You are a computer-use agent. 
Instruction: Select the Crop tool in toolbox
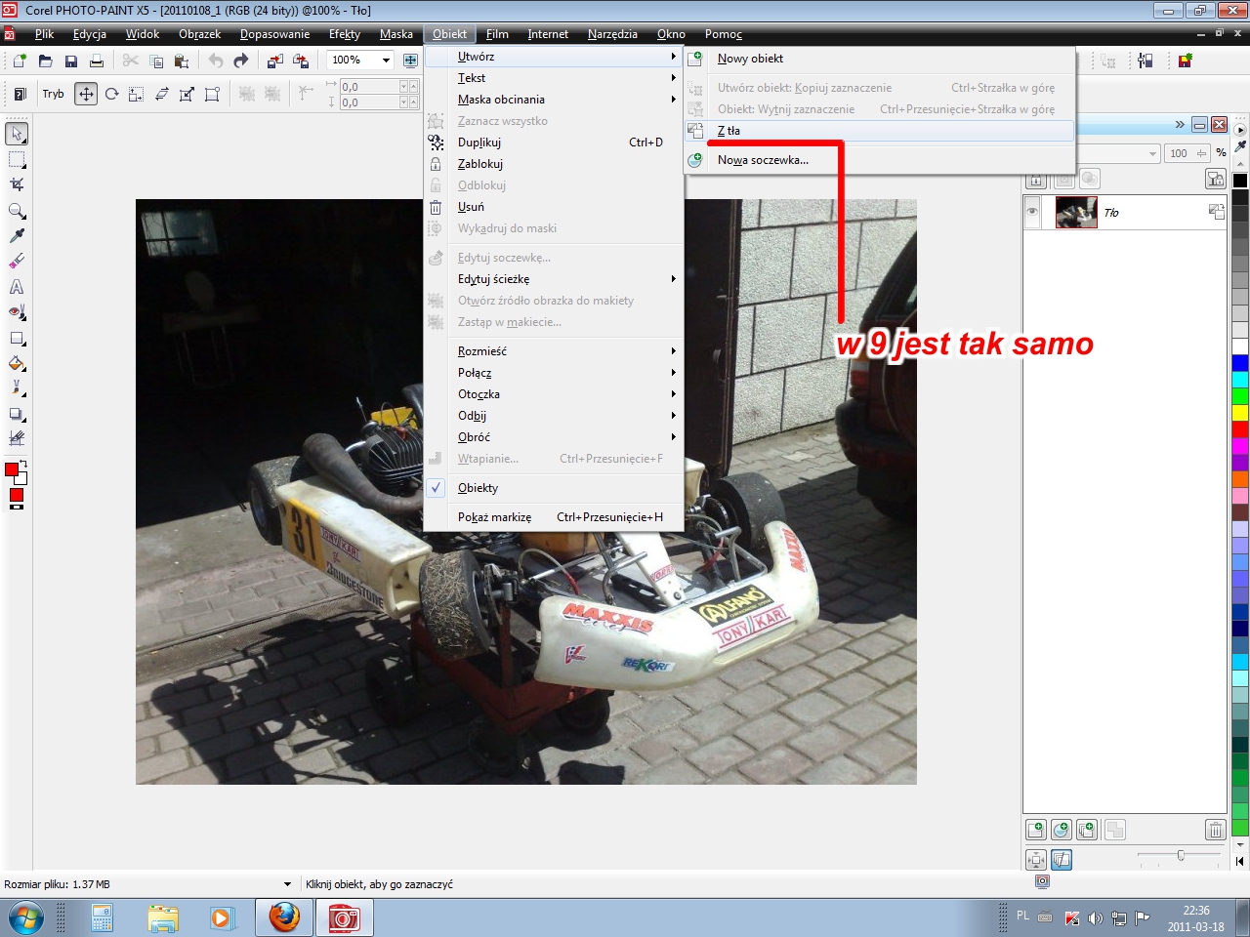tap(17, 184)
